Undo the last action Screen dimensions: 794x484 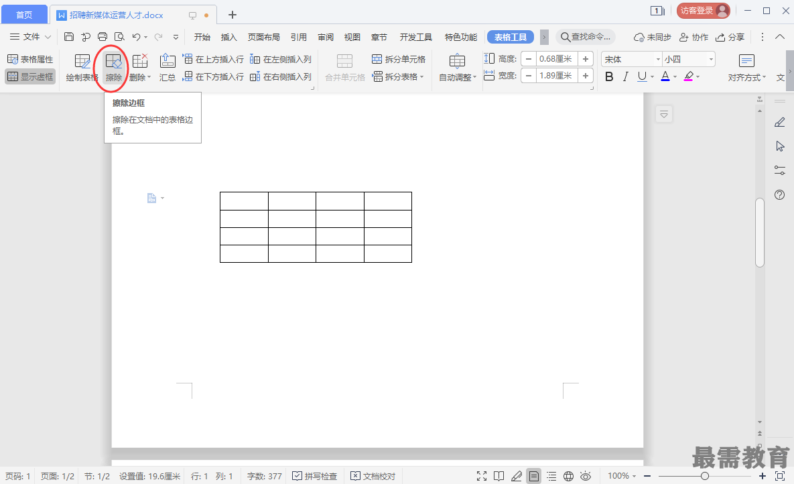pos(136,36)
